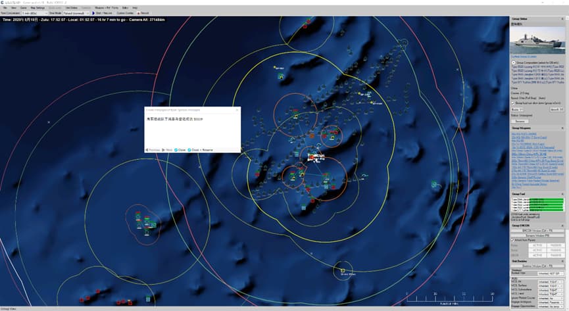Screen dimensions: 569x311
Task: Open the WCS Land dropdown
Action: [x=551, y=294]
